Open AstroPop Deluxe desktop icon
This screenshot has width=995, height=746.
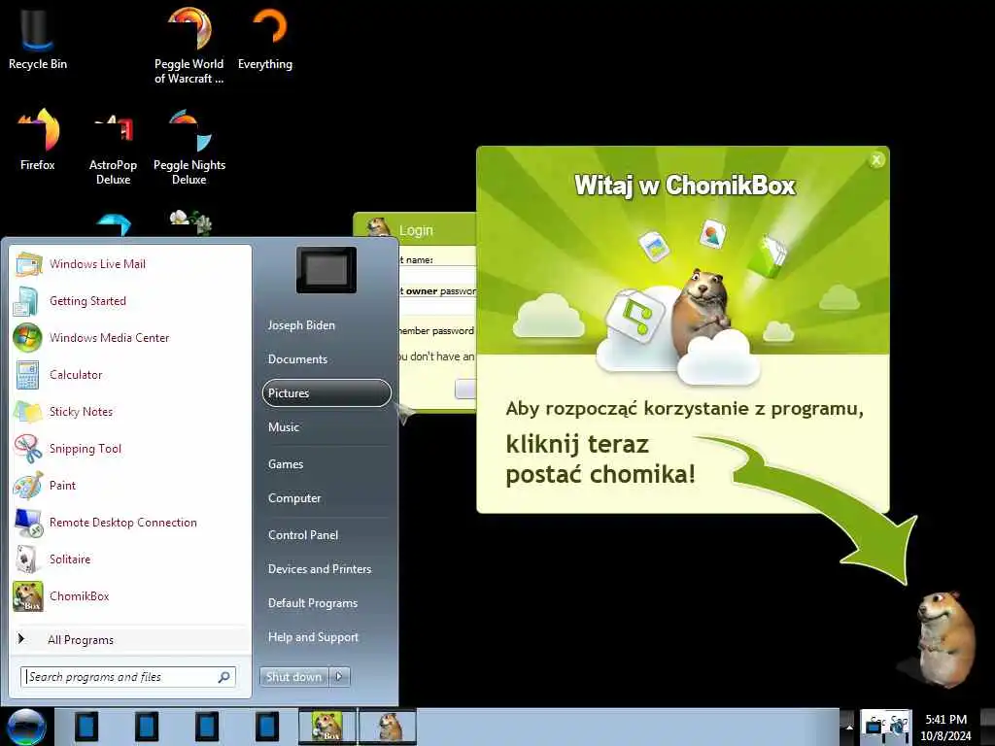coord(113,148)
